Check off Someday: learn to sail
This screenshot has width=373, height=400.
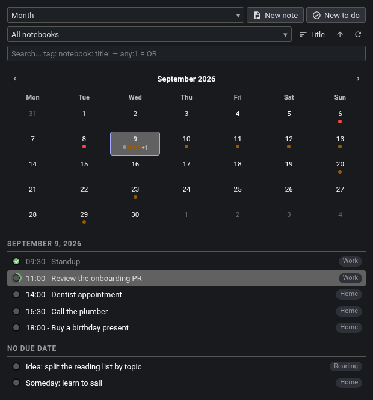tap(16, 383)
